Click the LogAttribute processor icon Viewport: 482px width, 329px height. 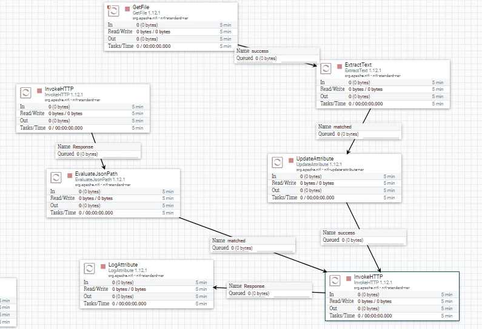[89, 268]
